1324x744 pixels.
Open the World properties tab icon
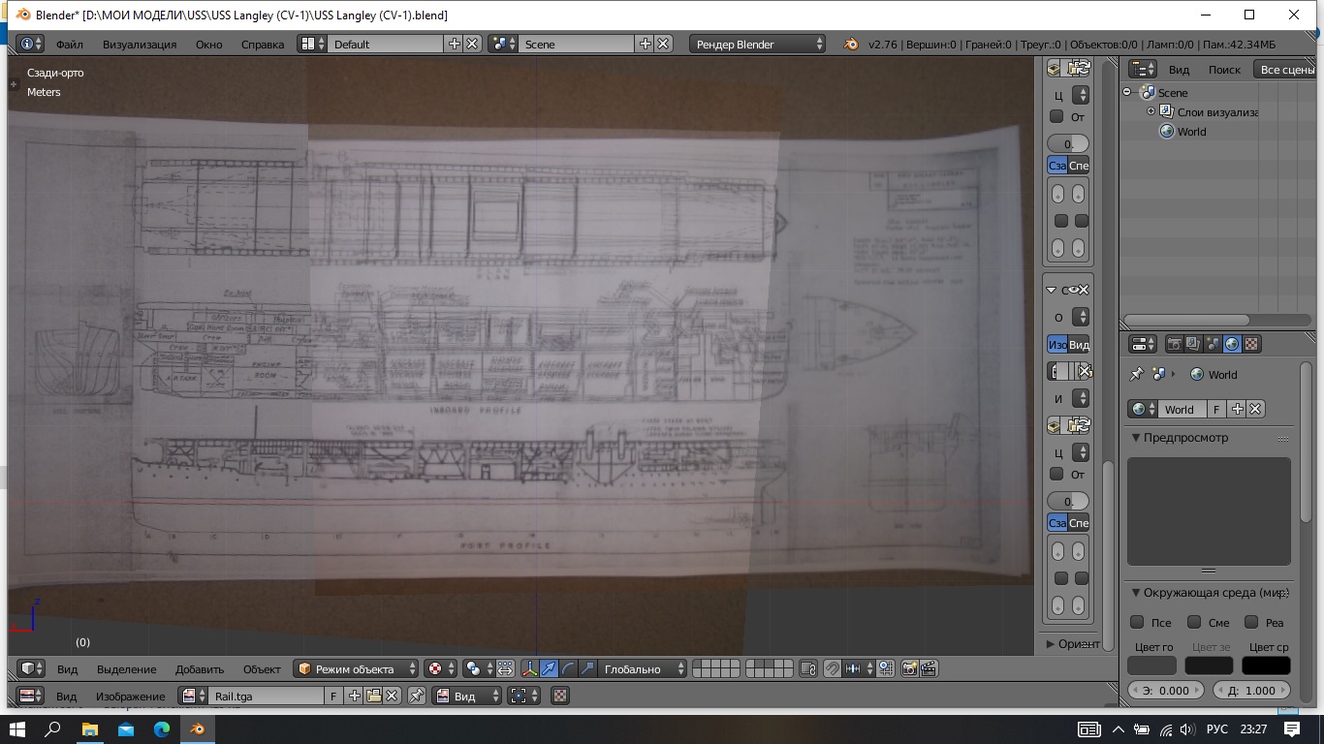1232,344
